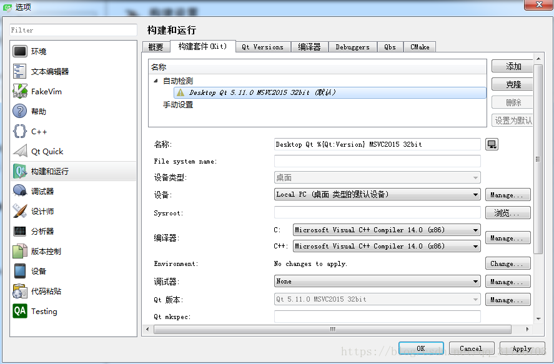Screen dimensions: 554x364
Task: Select the 构建和运行 category
Action: [74, 171]
